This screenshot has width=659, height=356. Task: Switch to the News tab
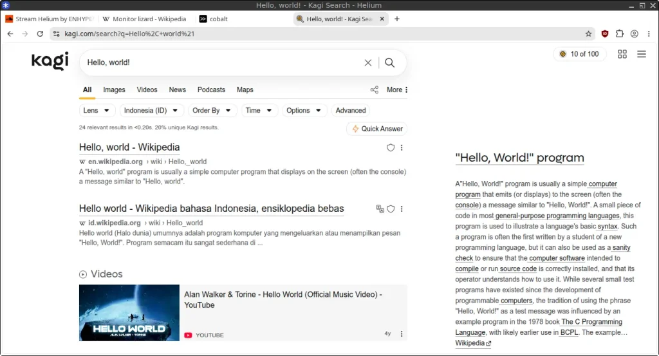point(178,89)
